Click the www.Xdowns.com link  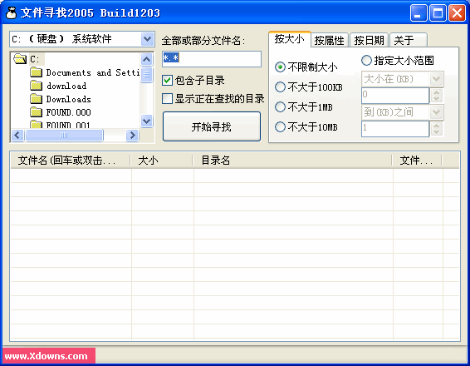click(47, 356)
